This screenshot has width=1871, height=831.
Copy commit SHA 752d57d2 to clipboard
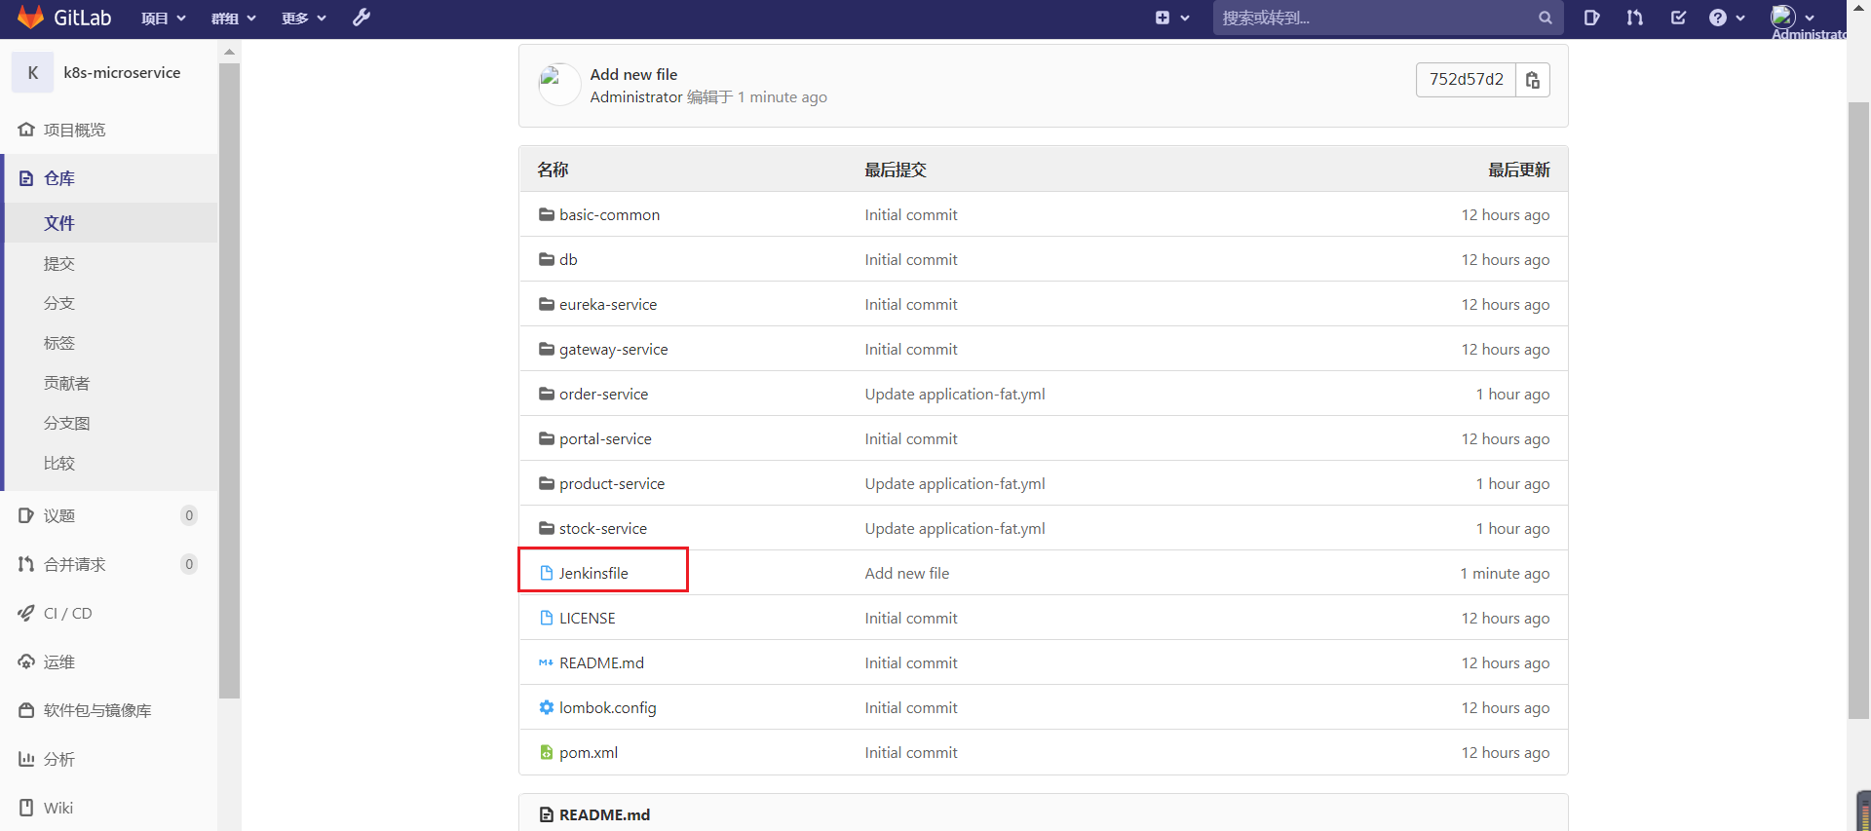pos(1532,80)
